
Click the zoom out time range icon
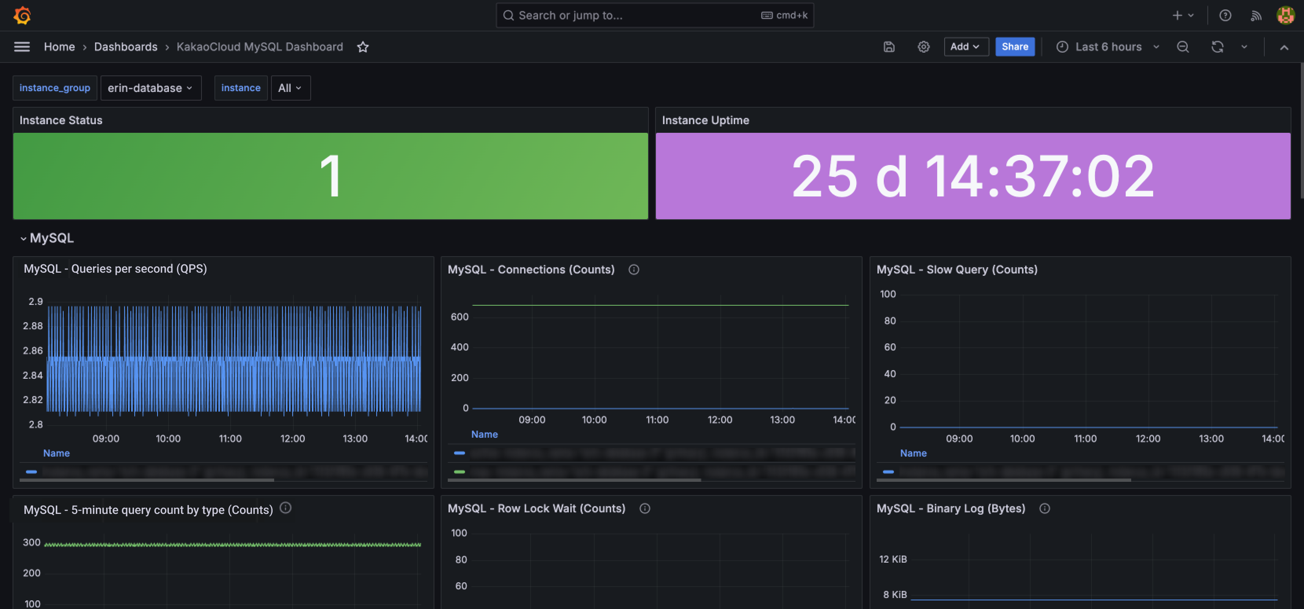coord(1183,47)
